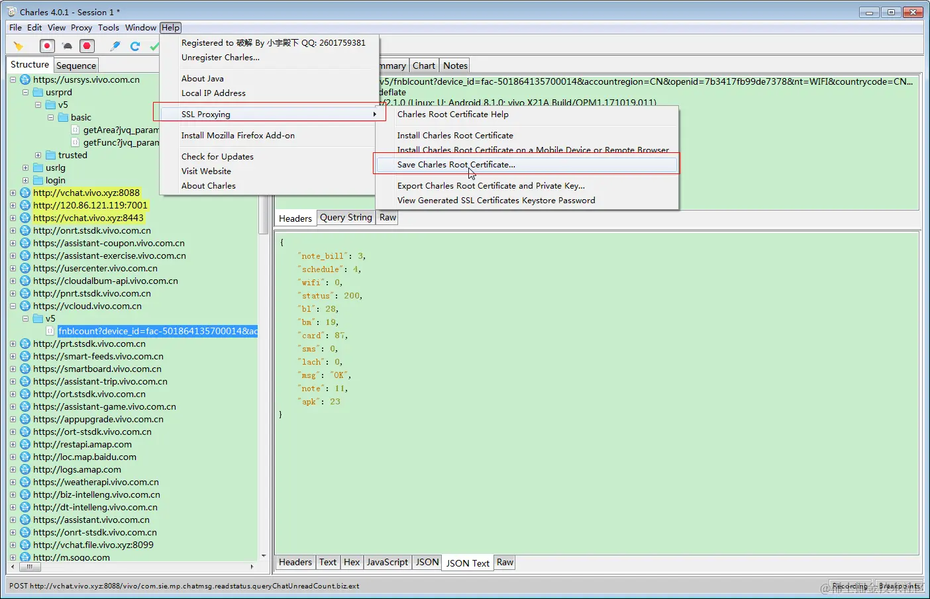Click the document icon beside the fnblcount request
Screen dimensions: 930x599
pyautogui.click(x=50, y=331)
